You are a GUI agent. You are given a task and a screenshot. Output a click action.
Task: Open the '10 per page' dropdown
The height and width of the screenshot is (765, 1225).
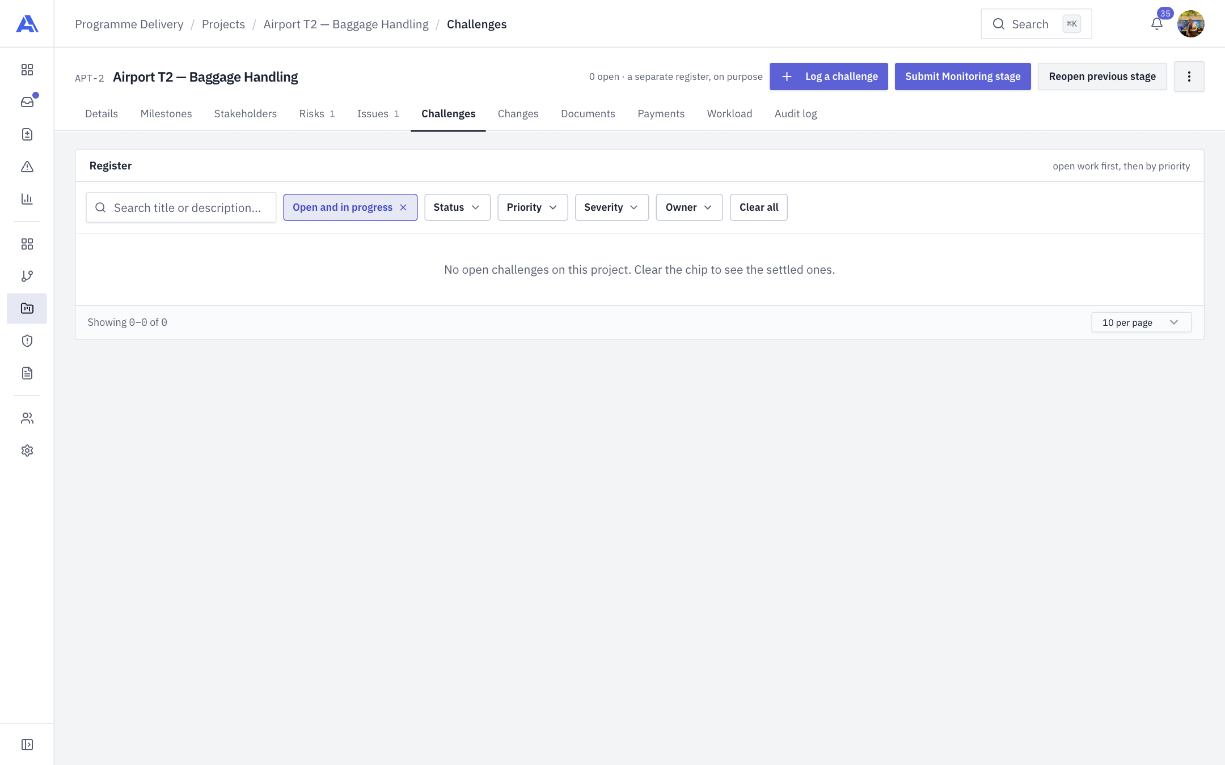pos(1141,322)
